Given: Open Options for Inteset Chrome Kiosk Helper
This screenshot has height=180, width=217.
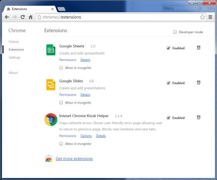Looking at the screenshot, I should 86,136.
